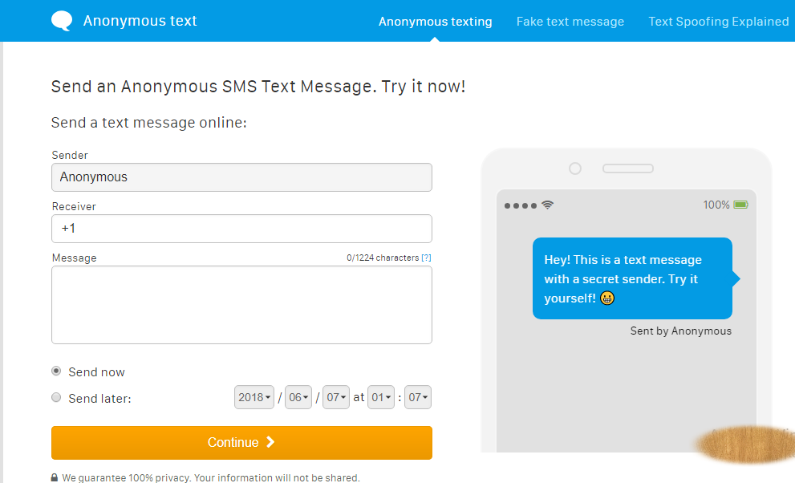Open the hour 01 dropdown
Screen dimensions: 795x483
[x=381, y=397]
